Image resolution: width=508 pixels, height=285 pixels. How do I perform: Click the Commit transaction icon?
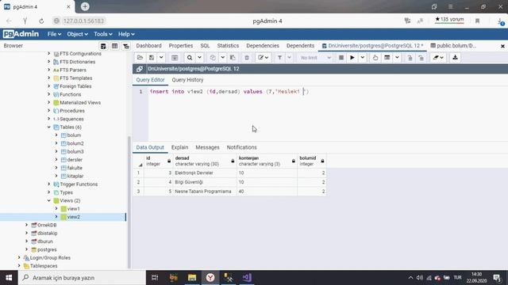(x=410, y=58)
